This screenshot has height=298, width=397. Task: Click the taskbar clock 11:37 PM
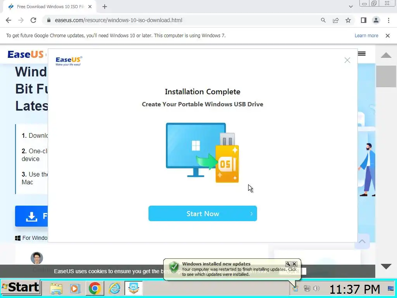(355, 289)
